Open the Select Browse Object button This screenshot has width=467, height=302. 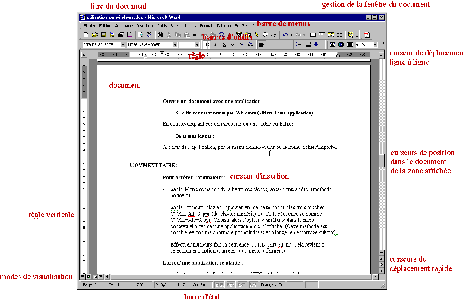pos(381,265)
